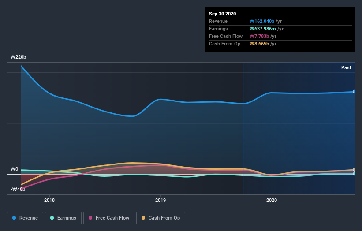Click the ₩220b y-axis label
This screenshot has width=362, height=231.
pyautogui.click(x=18, y=57)
